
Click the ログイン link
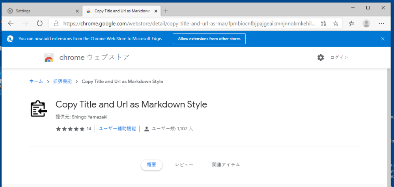tap(339, 57)
